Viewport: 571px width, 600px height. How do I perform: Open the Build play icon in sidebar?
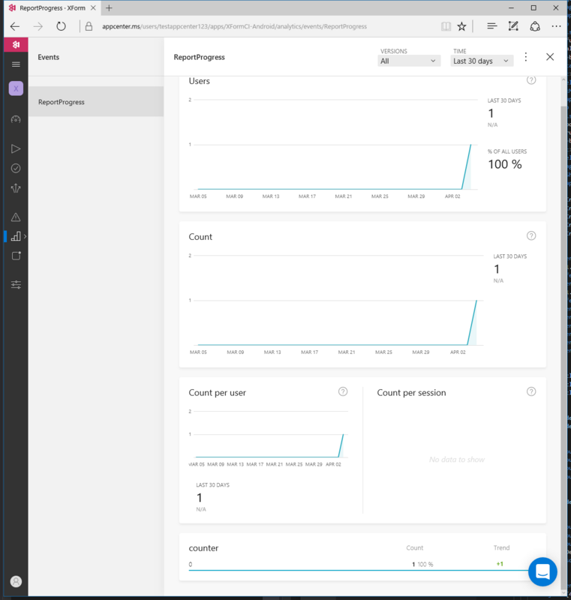click(x=16, y=148)
